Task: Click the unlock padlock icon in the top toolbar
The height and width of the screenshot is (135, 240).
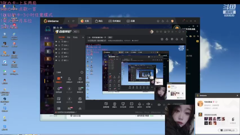Action: point(167,39)
